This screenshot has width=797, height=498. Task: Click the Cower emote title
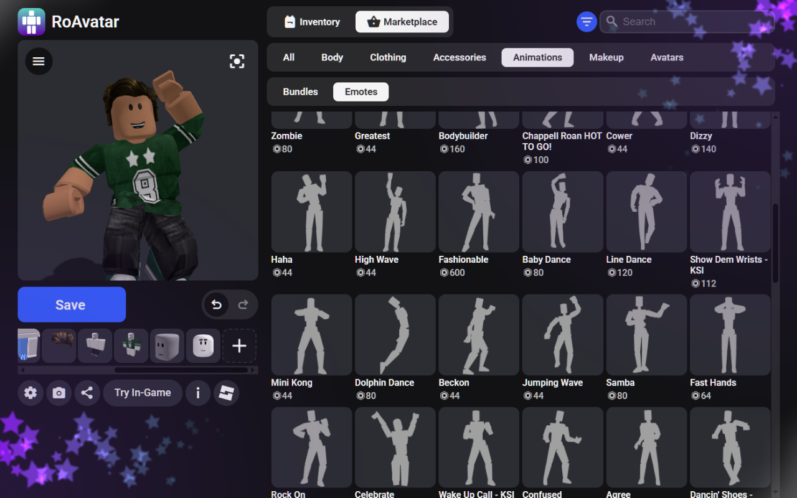[x=619, y=136]
